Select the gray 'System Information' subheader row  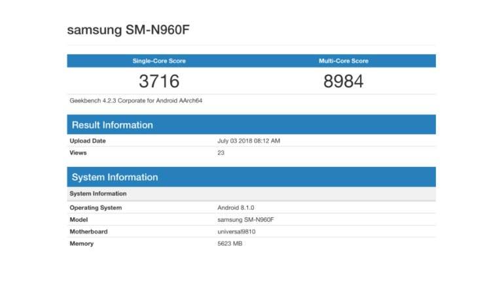tap(251, 194)
